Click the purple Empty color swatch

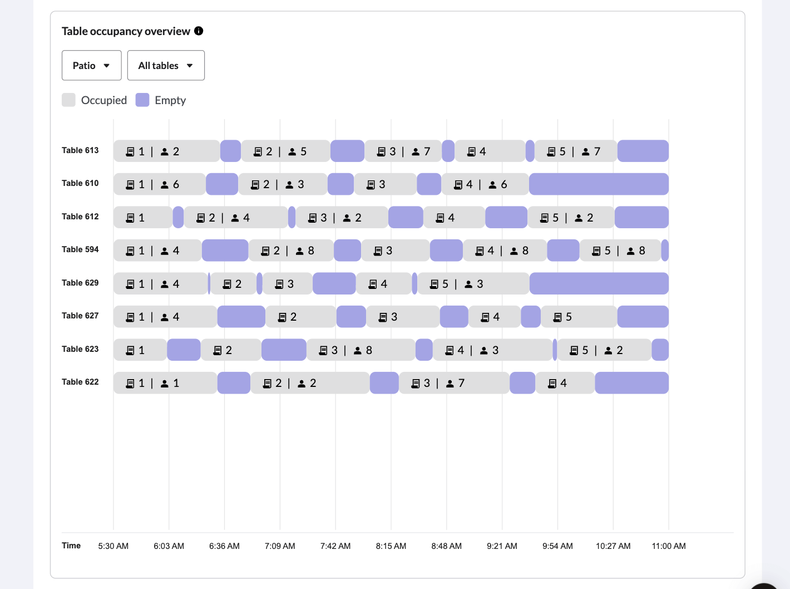click(x=143, y=100)
